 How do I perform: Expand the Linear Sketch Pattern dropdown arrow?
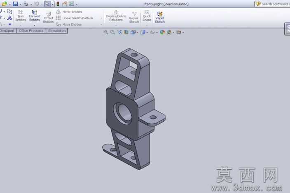(x=101, y=18)
